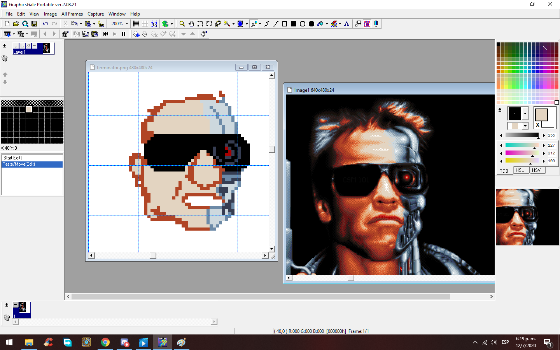Image resolution: width=560 pixels, height=350 pixels.
Task: Open the Image menu
Action: 50,14
